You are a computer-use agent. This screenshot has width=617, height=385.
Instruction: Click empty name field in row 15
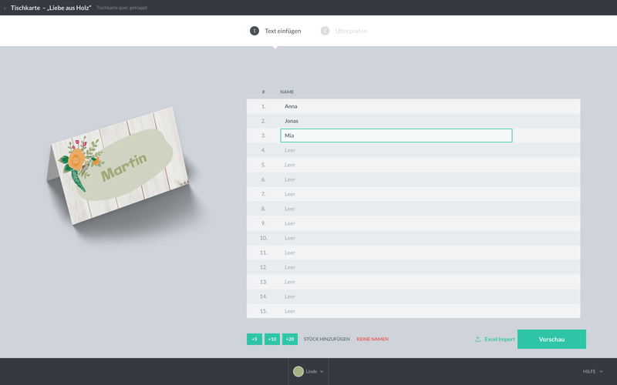[x=396, y=311]
